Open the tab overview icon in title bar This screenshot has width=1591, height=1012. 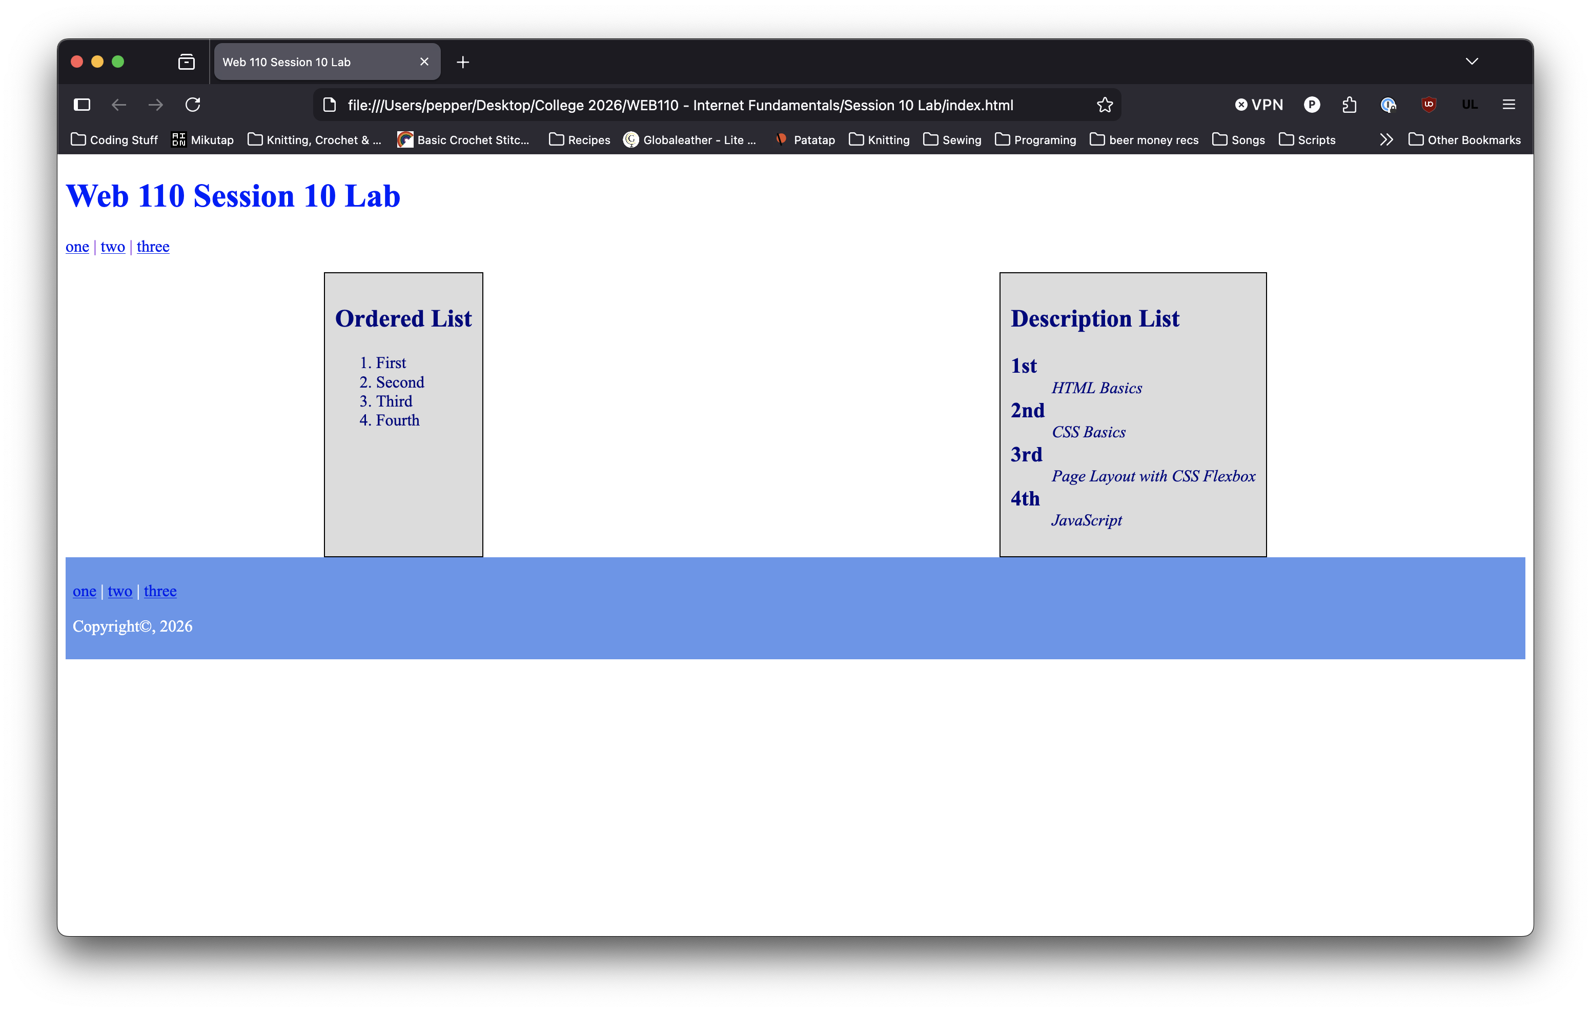tap(187, 62)
